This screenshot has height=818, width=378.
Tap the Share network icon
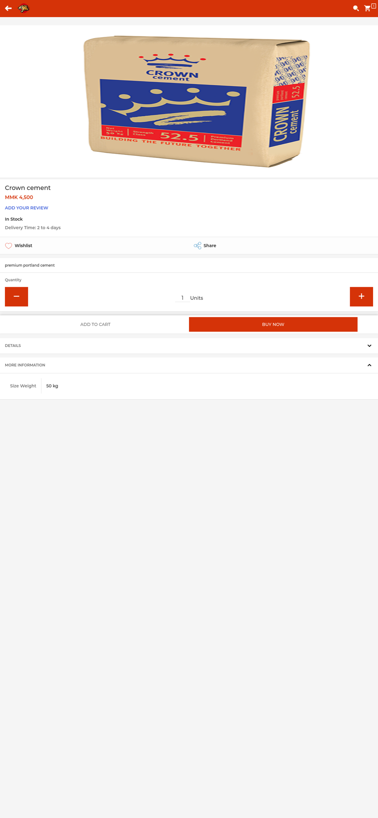(198, 245)
